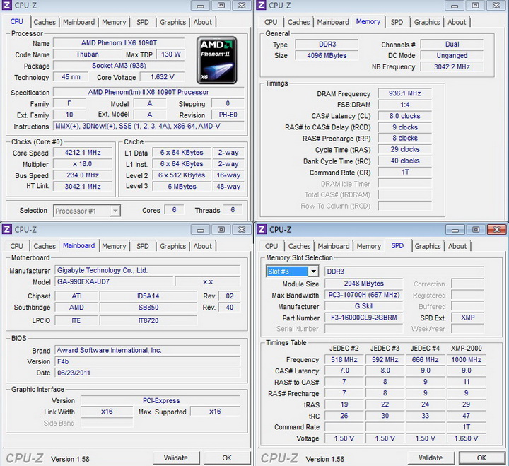
Task: Click CPU-Z icon in Mainboard window title bar
Action: 7,229
